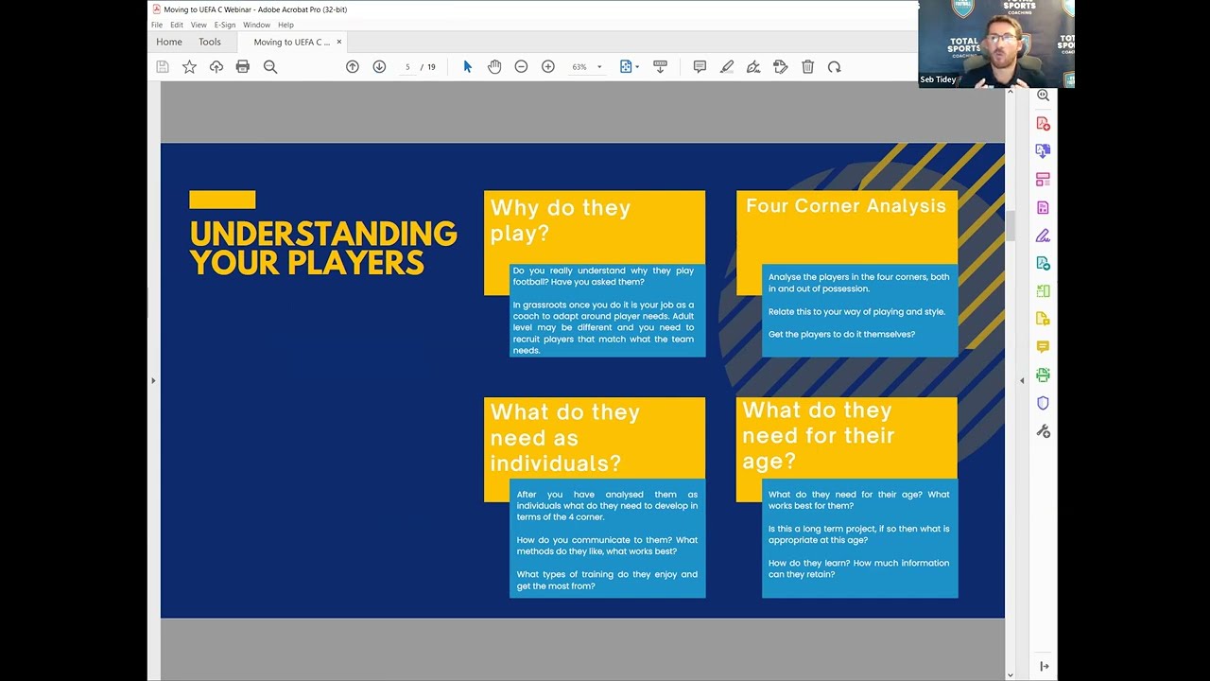Open the Find text magnifier tool
Viewport: 1210px width, 681px height.
(x=270, y=67)
